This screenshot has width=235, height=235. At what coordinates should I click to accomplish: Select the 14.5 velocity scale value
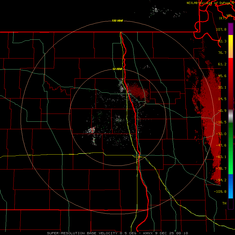click(x=222, y=99)
